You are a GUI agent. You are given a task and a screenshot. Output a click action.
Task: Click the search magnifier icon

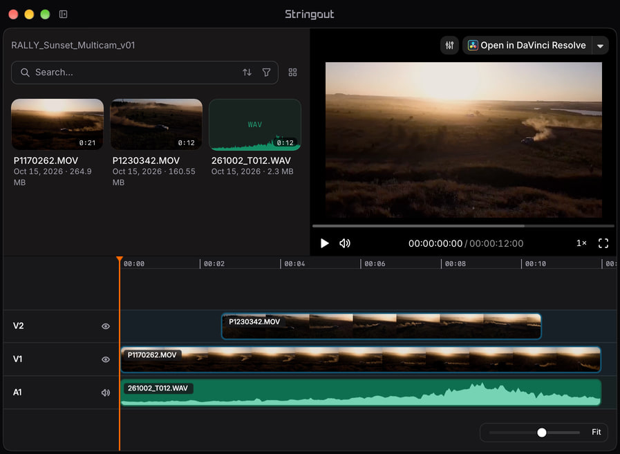(x=25, y=73)
